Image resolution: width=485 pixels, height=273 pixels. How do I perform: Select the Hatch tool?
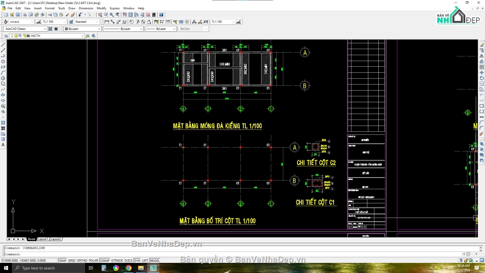coord(3,123)
